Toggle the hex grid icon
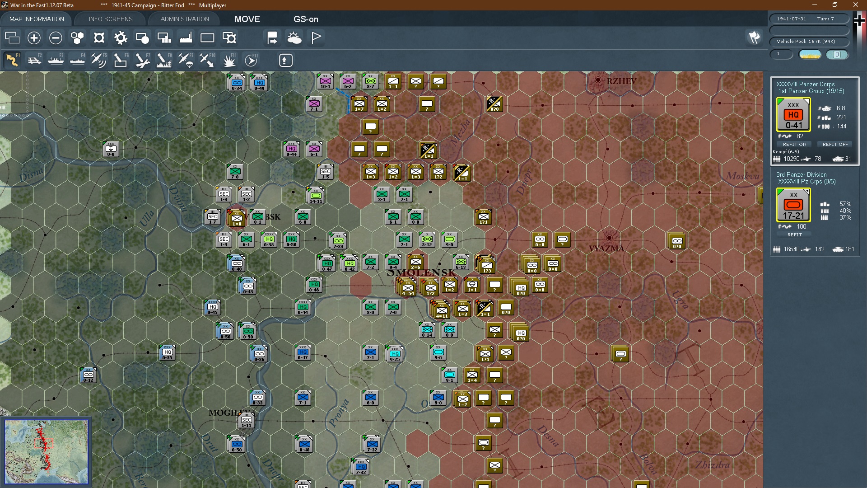 click(77, 38)
